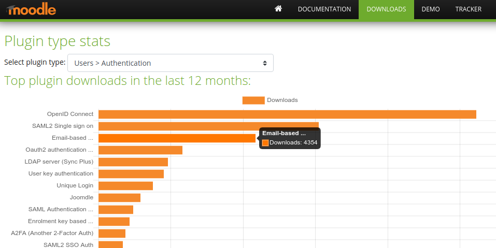Click the 'User key authentication' axis label
The width and height of the screenshot is (496, 248).
61,173
